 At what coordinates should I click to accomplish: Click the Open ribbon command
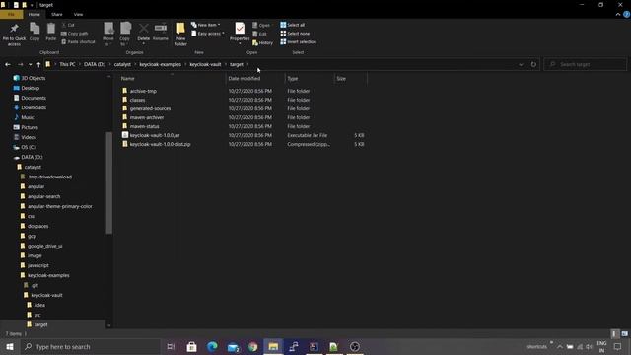point(261,25)
